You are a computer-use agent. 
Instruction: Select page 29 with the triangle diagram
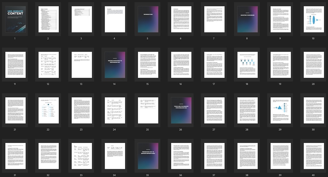tap(280, 111)
